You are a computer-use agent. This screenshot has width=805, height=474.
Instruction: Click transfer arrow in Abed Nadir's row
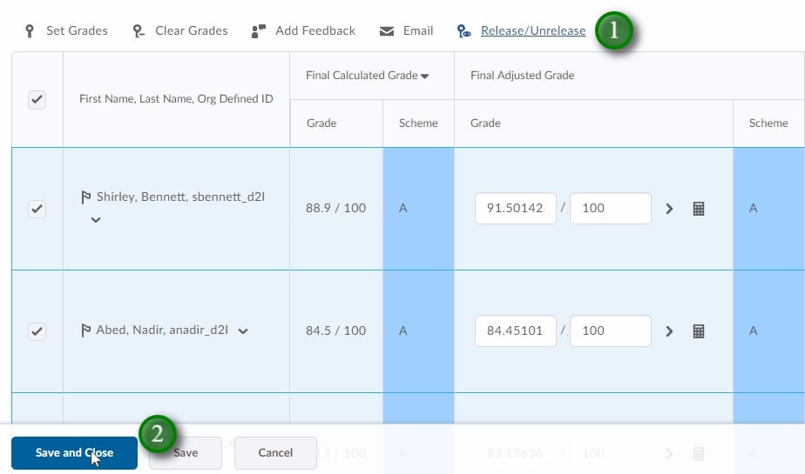click(x=669, y=331)
